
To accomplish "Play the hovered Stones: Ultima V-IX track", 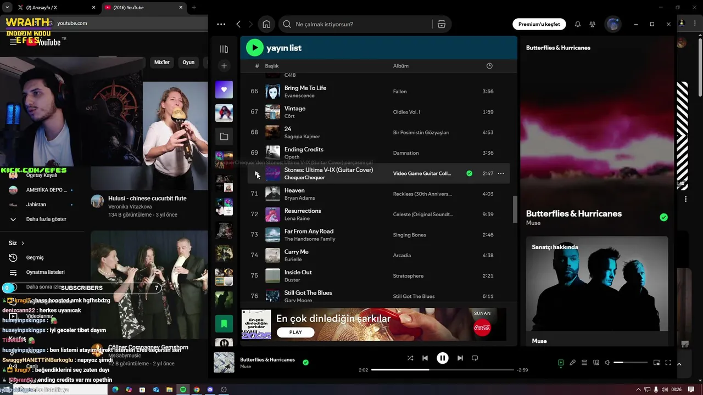I will point(256,173).
